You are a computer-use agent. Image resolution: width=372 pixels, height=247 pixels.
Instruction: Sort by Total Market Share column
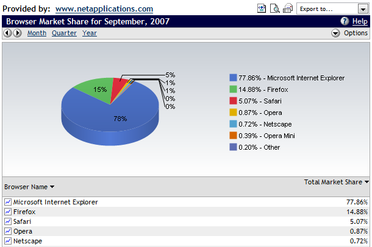point(337,182)
